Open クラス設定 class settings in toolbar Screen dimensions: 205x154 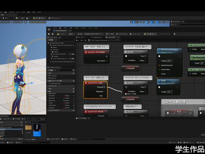tap(110, 34)
